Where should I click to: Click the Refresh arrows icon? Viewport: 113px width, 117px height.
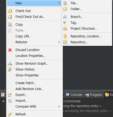coord(10,114)
